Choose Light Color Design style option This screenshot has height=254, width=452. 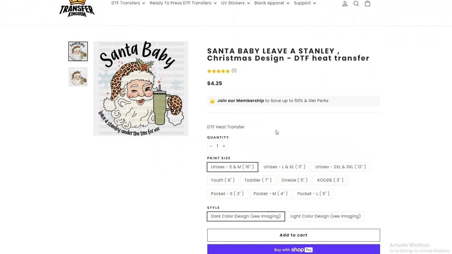[325, 216]
